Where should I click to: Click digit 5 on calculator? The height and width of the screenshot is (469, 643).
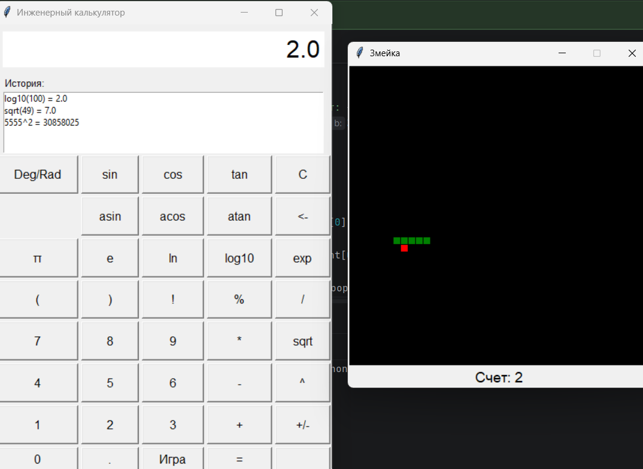[x=110, y=383]
